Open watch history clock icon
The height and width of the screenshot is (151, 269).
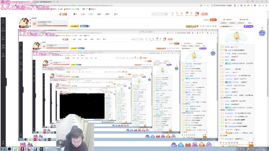pyautogui.click(x=172, y=14)
